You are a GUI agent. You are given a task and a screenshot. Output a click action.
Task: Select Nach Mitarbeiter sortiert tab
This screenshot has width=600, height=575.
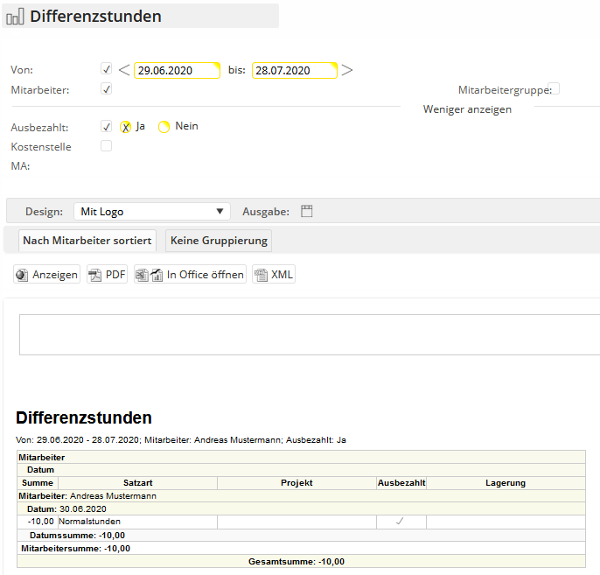pos(87,241)
